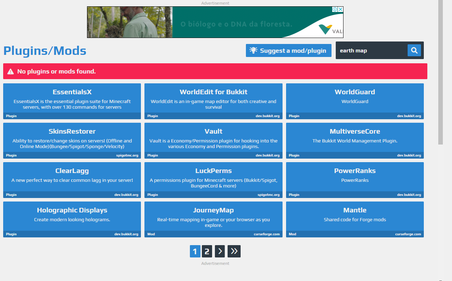Open the AdChoices info icon on the banner
The width and height of the screenshot is (452, 281).
click(335, 9)
